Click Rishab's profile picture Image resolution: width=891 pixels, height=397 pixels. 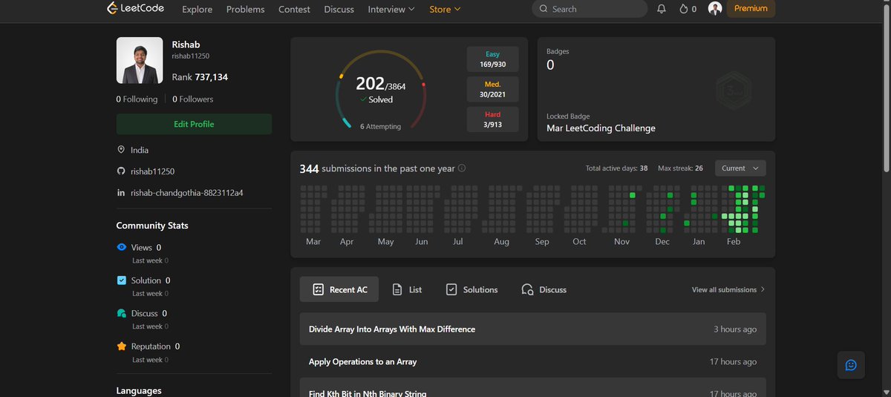click(x=140, y=60)
